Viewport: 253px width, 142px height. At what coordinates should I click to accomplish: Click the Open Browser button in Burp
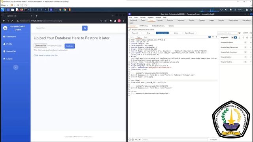tap(190, 33)
